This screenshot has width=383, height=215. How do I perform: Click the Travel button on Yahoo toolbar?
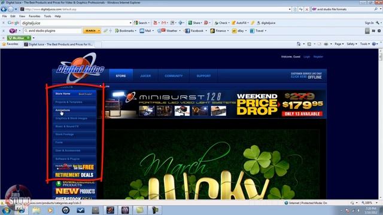coord(258,31)
